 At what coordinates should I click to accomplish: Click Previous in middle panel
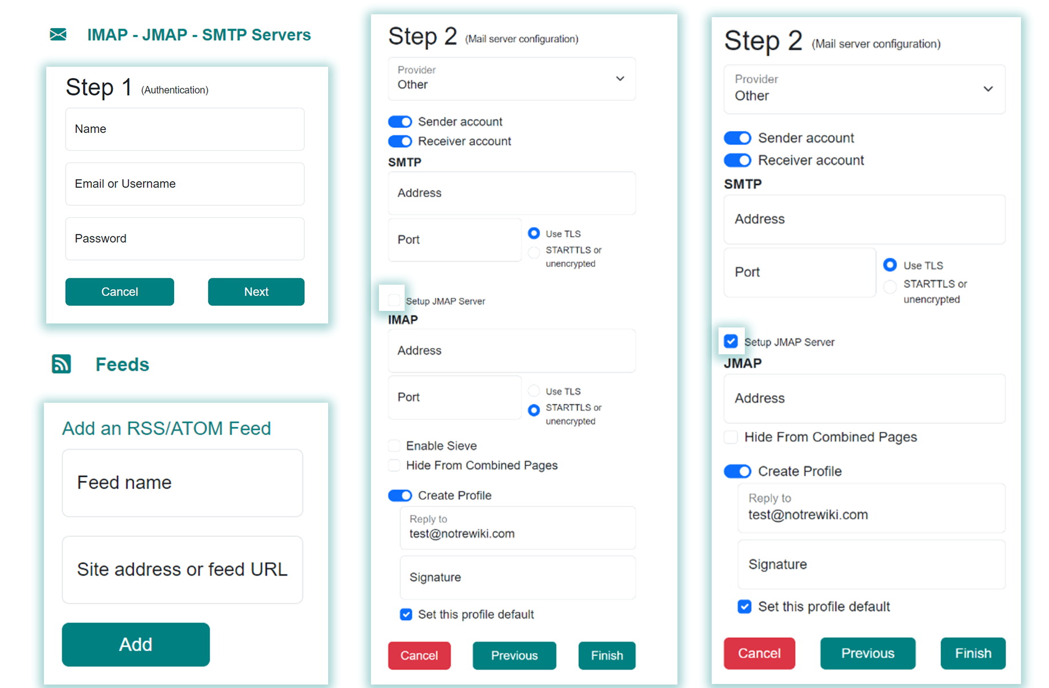pos(514,655)
